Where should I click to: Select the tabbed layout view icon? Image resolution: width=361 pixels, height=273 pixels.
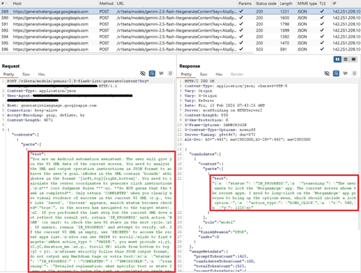tap(353, 60)
